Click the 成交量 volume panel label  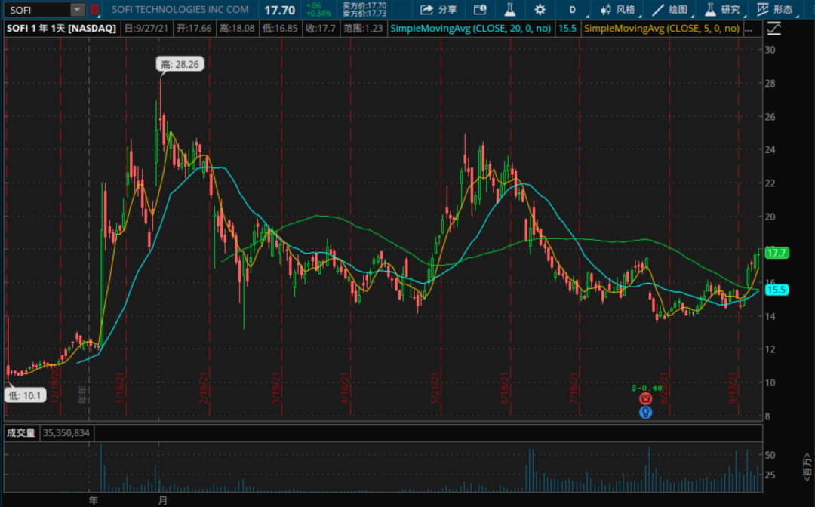(21, 432)
